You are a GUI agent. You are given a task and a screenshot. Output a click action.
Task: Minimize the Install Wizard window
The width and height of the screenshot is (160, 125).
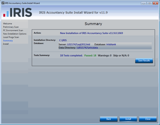[144, 3]
